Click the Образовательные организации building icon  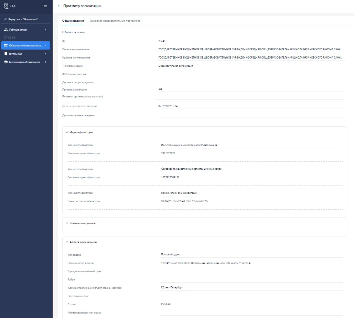click(x=6, y=45)
